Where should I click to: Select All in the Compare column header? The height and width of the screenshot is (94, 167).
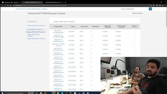(133, 27)
